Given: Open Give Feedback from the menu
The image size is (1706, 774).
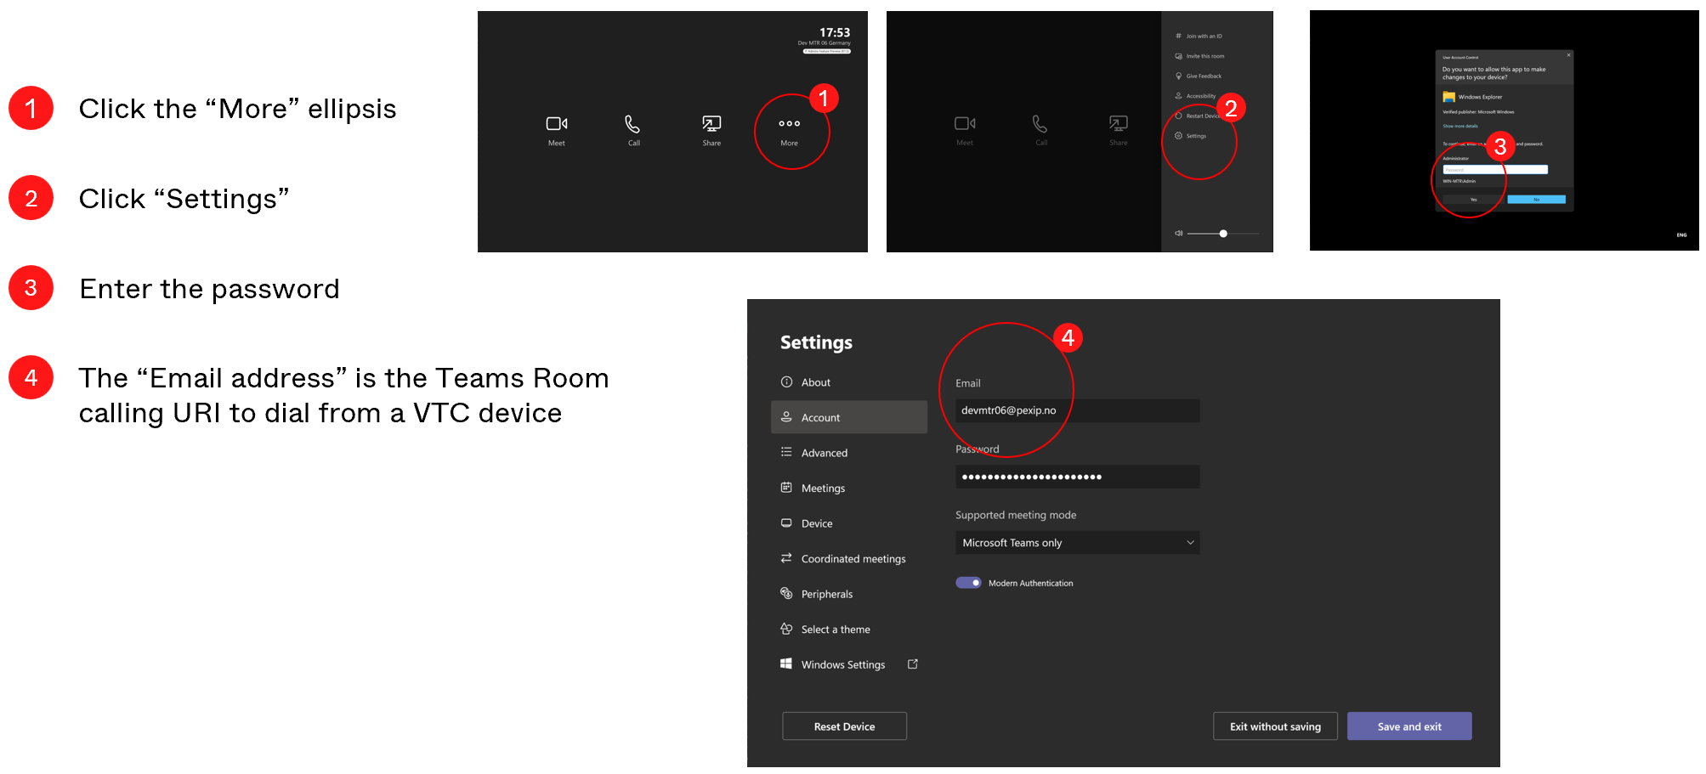Looking at the screenshot, I should (1203, 76).
